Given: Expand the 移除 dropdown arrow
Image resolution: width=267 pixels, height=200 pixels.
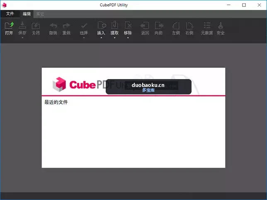Looking at the screenshot, I should [128, 38].
